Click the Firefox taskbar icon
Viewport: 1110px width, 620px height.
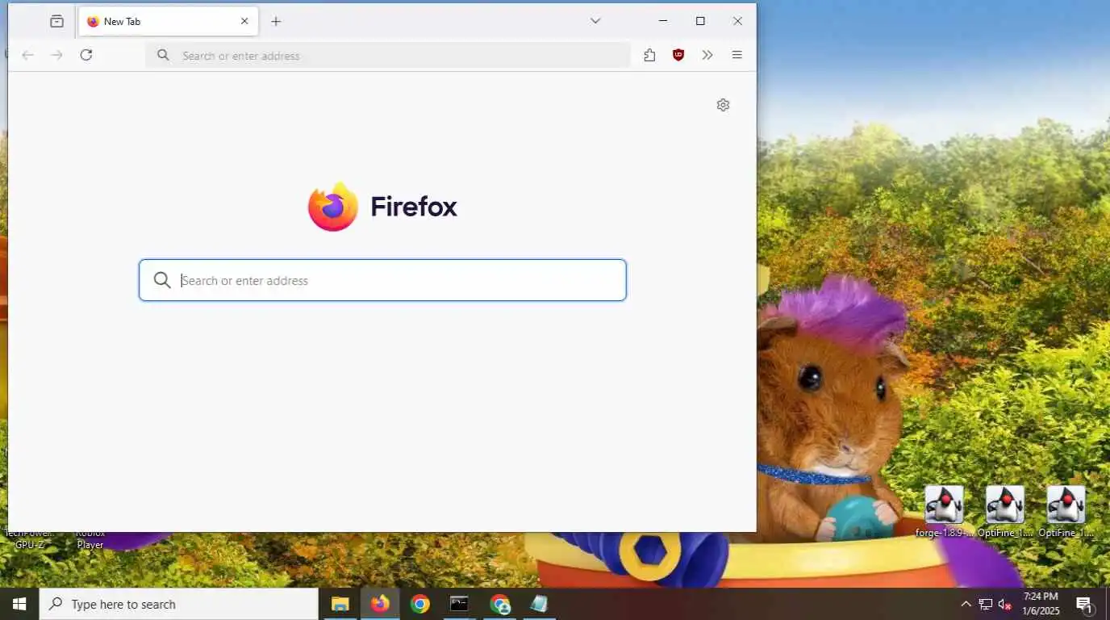click(x=380, y=604)
